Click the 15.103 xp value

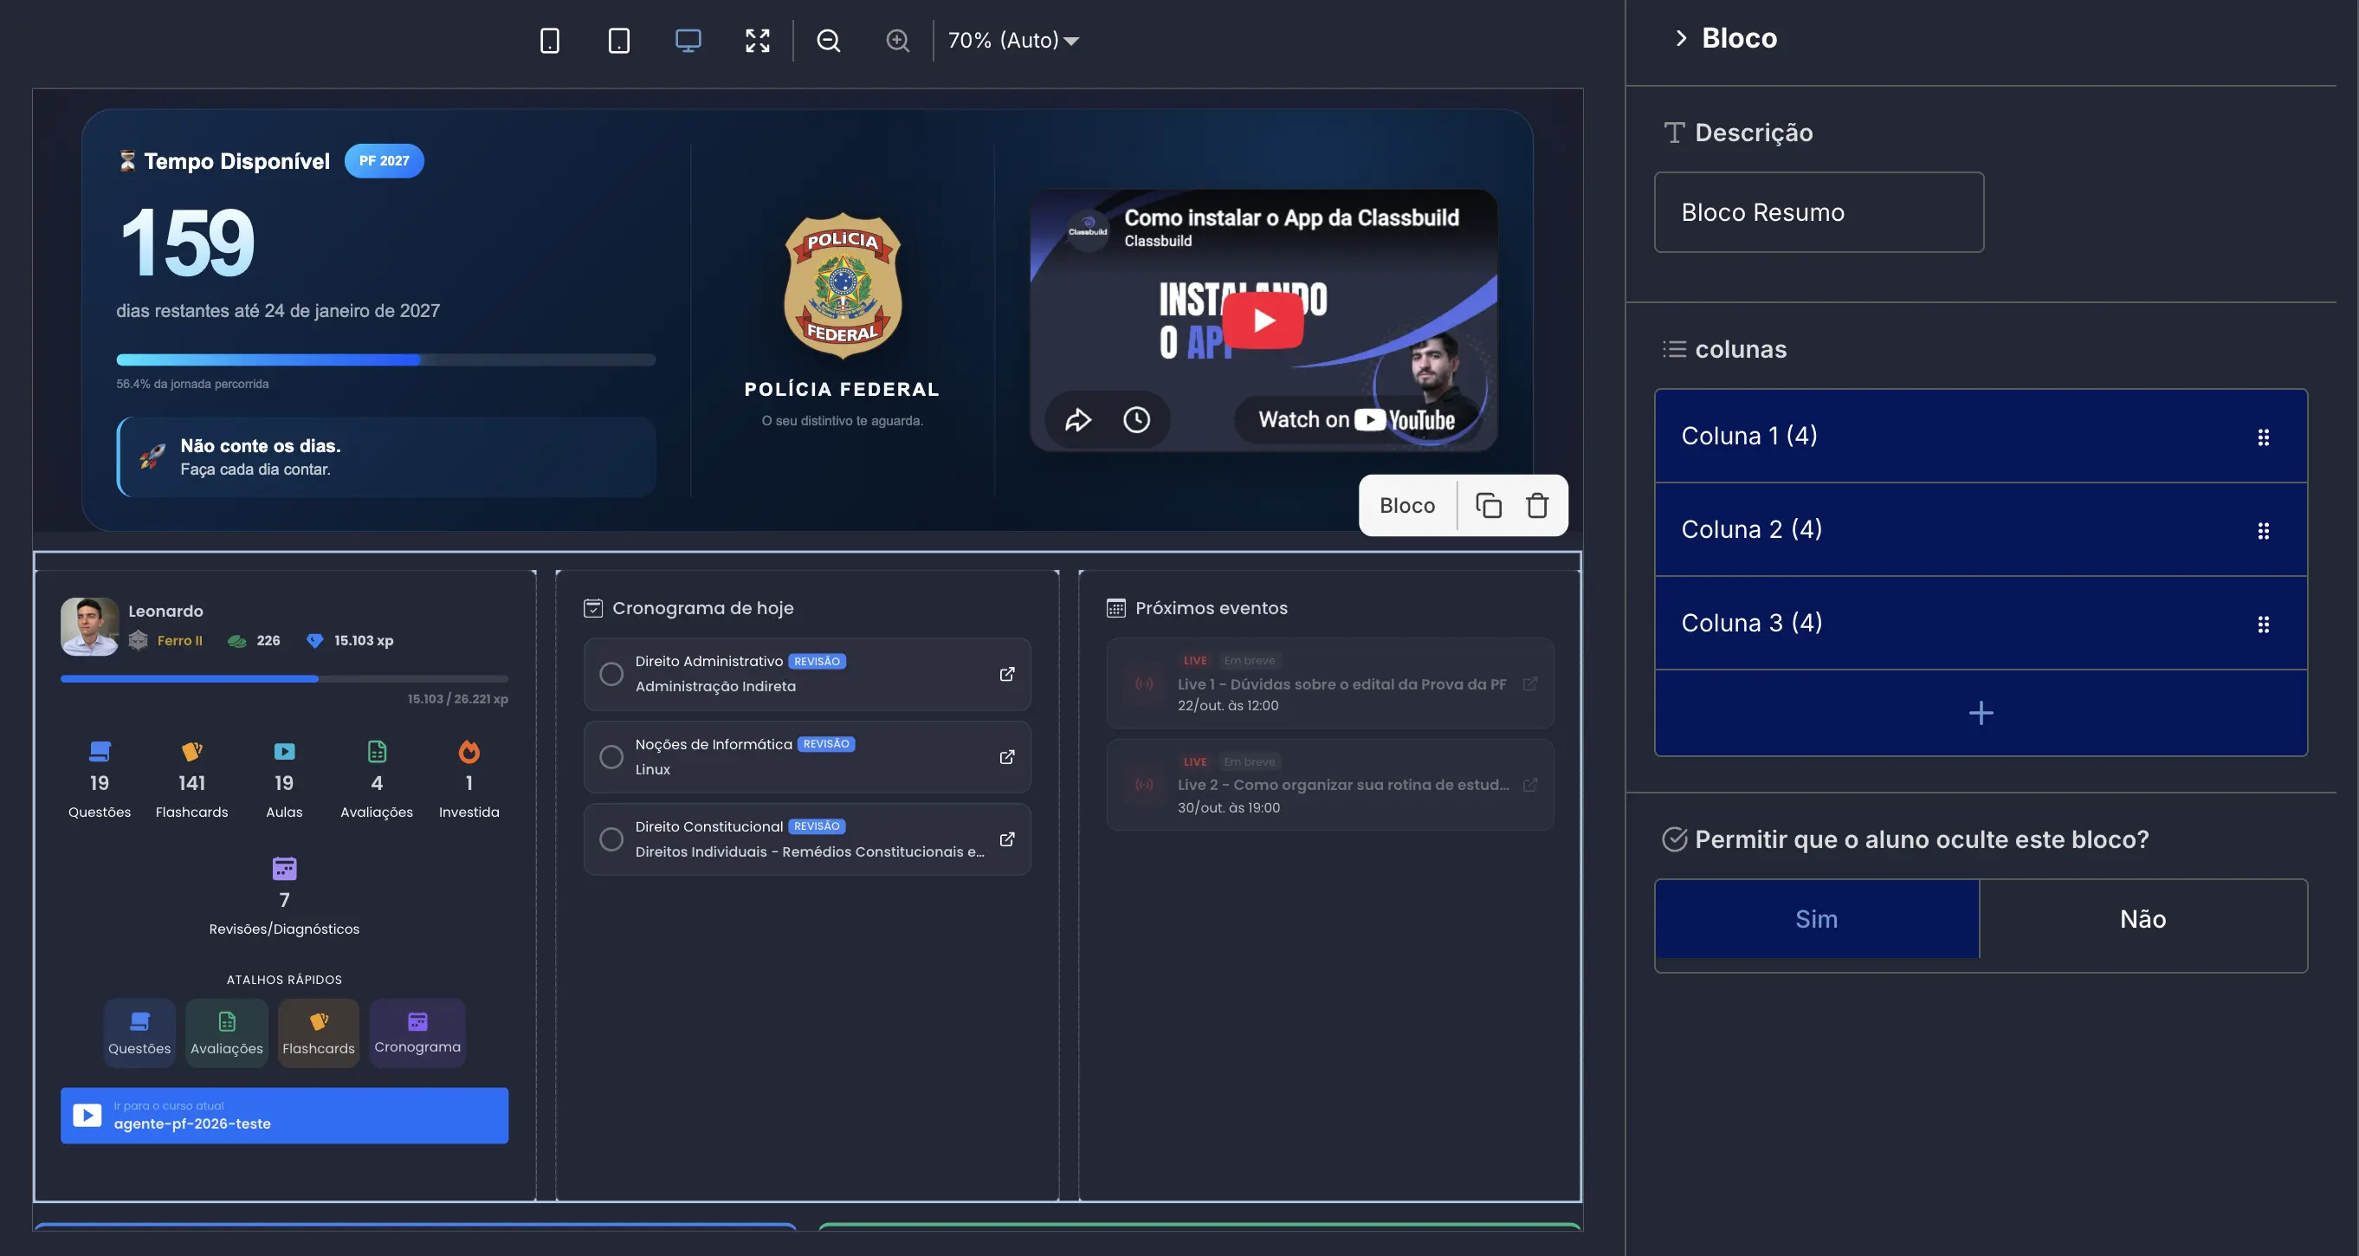(x=364, y=640)
